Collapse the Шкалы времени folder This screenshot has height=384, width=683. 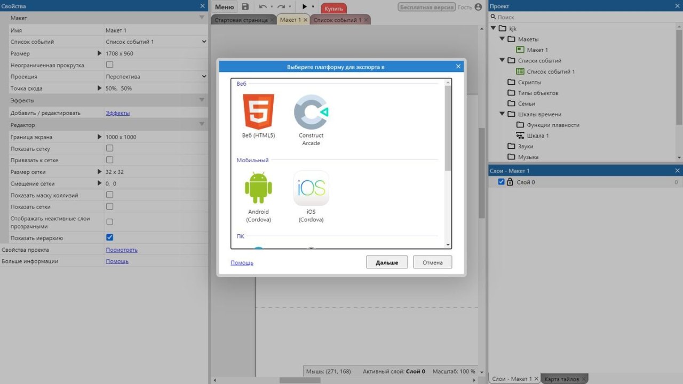point(502,114)
